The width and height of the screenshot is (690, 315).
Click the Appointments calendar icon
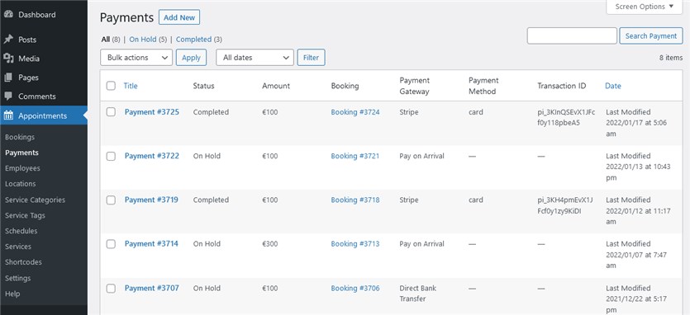pos(8,115)
